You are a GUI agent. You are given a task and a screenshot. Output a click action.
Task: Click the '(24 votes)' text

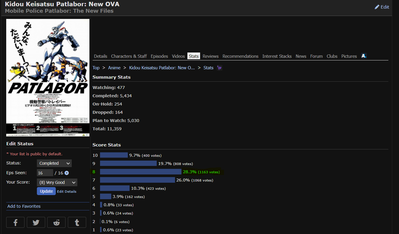point(124,213)
